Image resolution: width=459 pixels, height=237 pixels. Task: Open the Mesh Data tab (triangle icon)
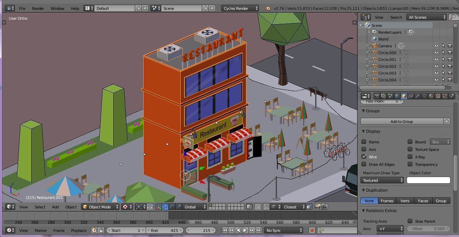(424, 96)
